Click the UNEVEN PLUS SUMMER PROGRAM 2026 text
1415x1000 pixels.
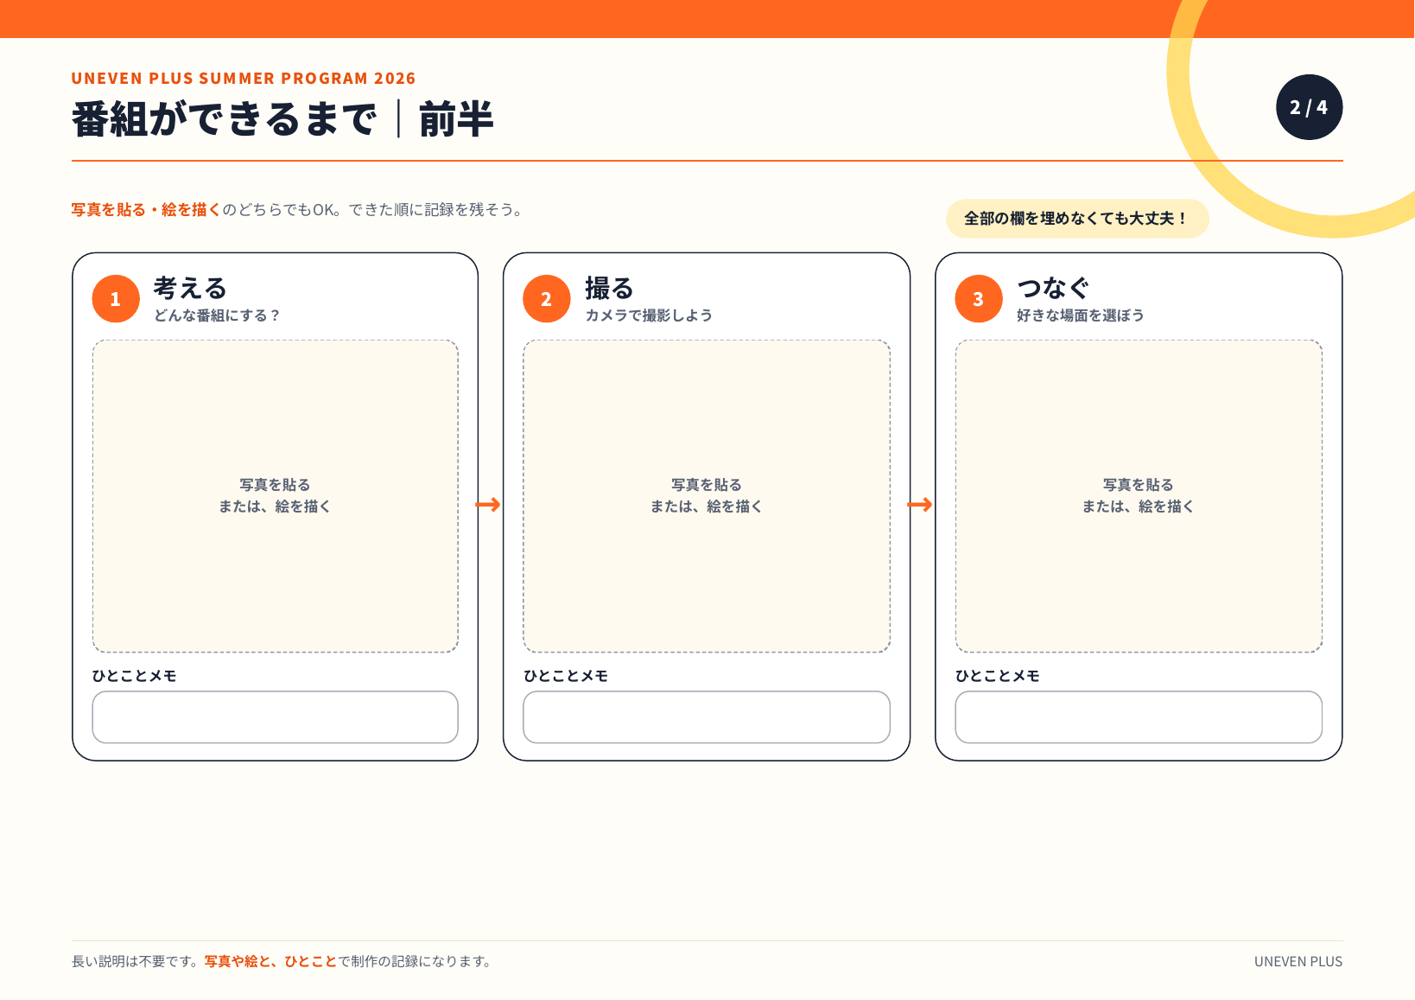[244, 79]
